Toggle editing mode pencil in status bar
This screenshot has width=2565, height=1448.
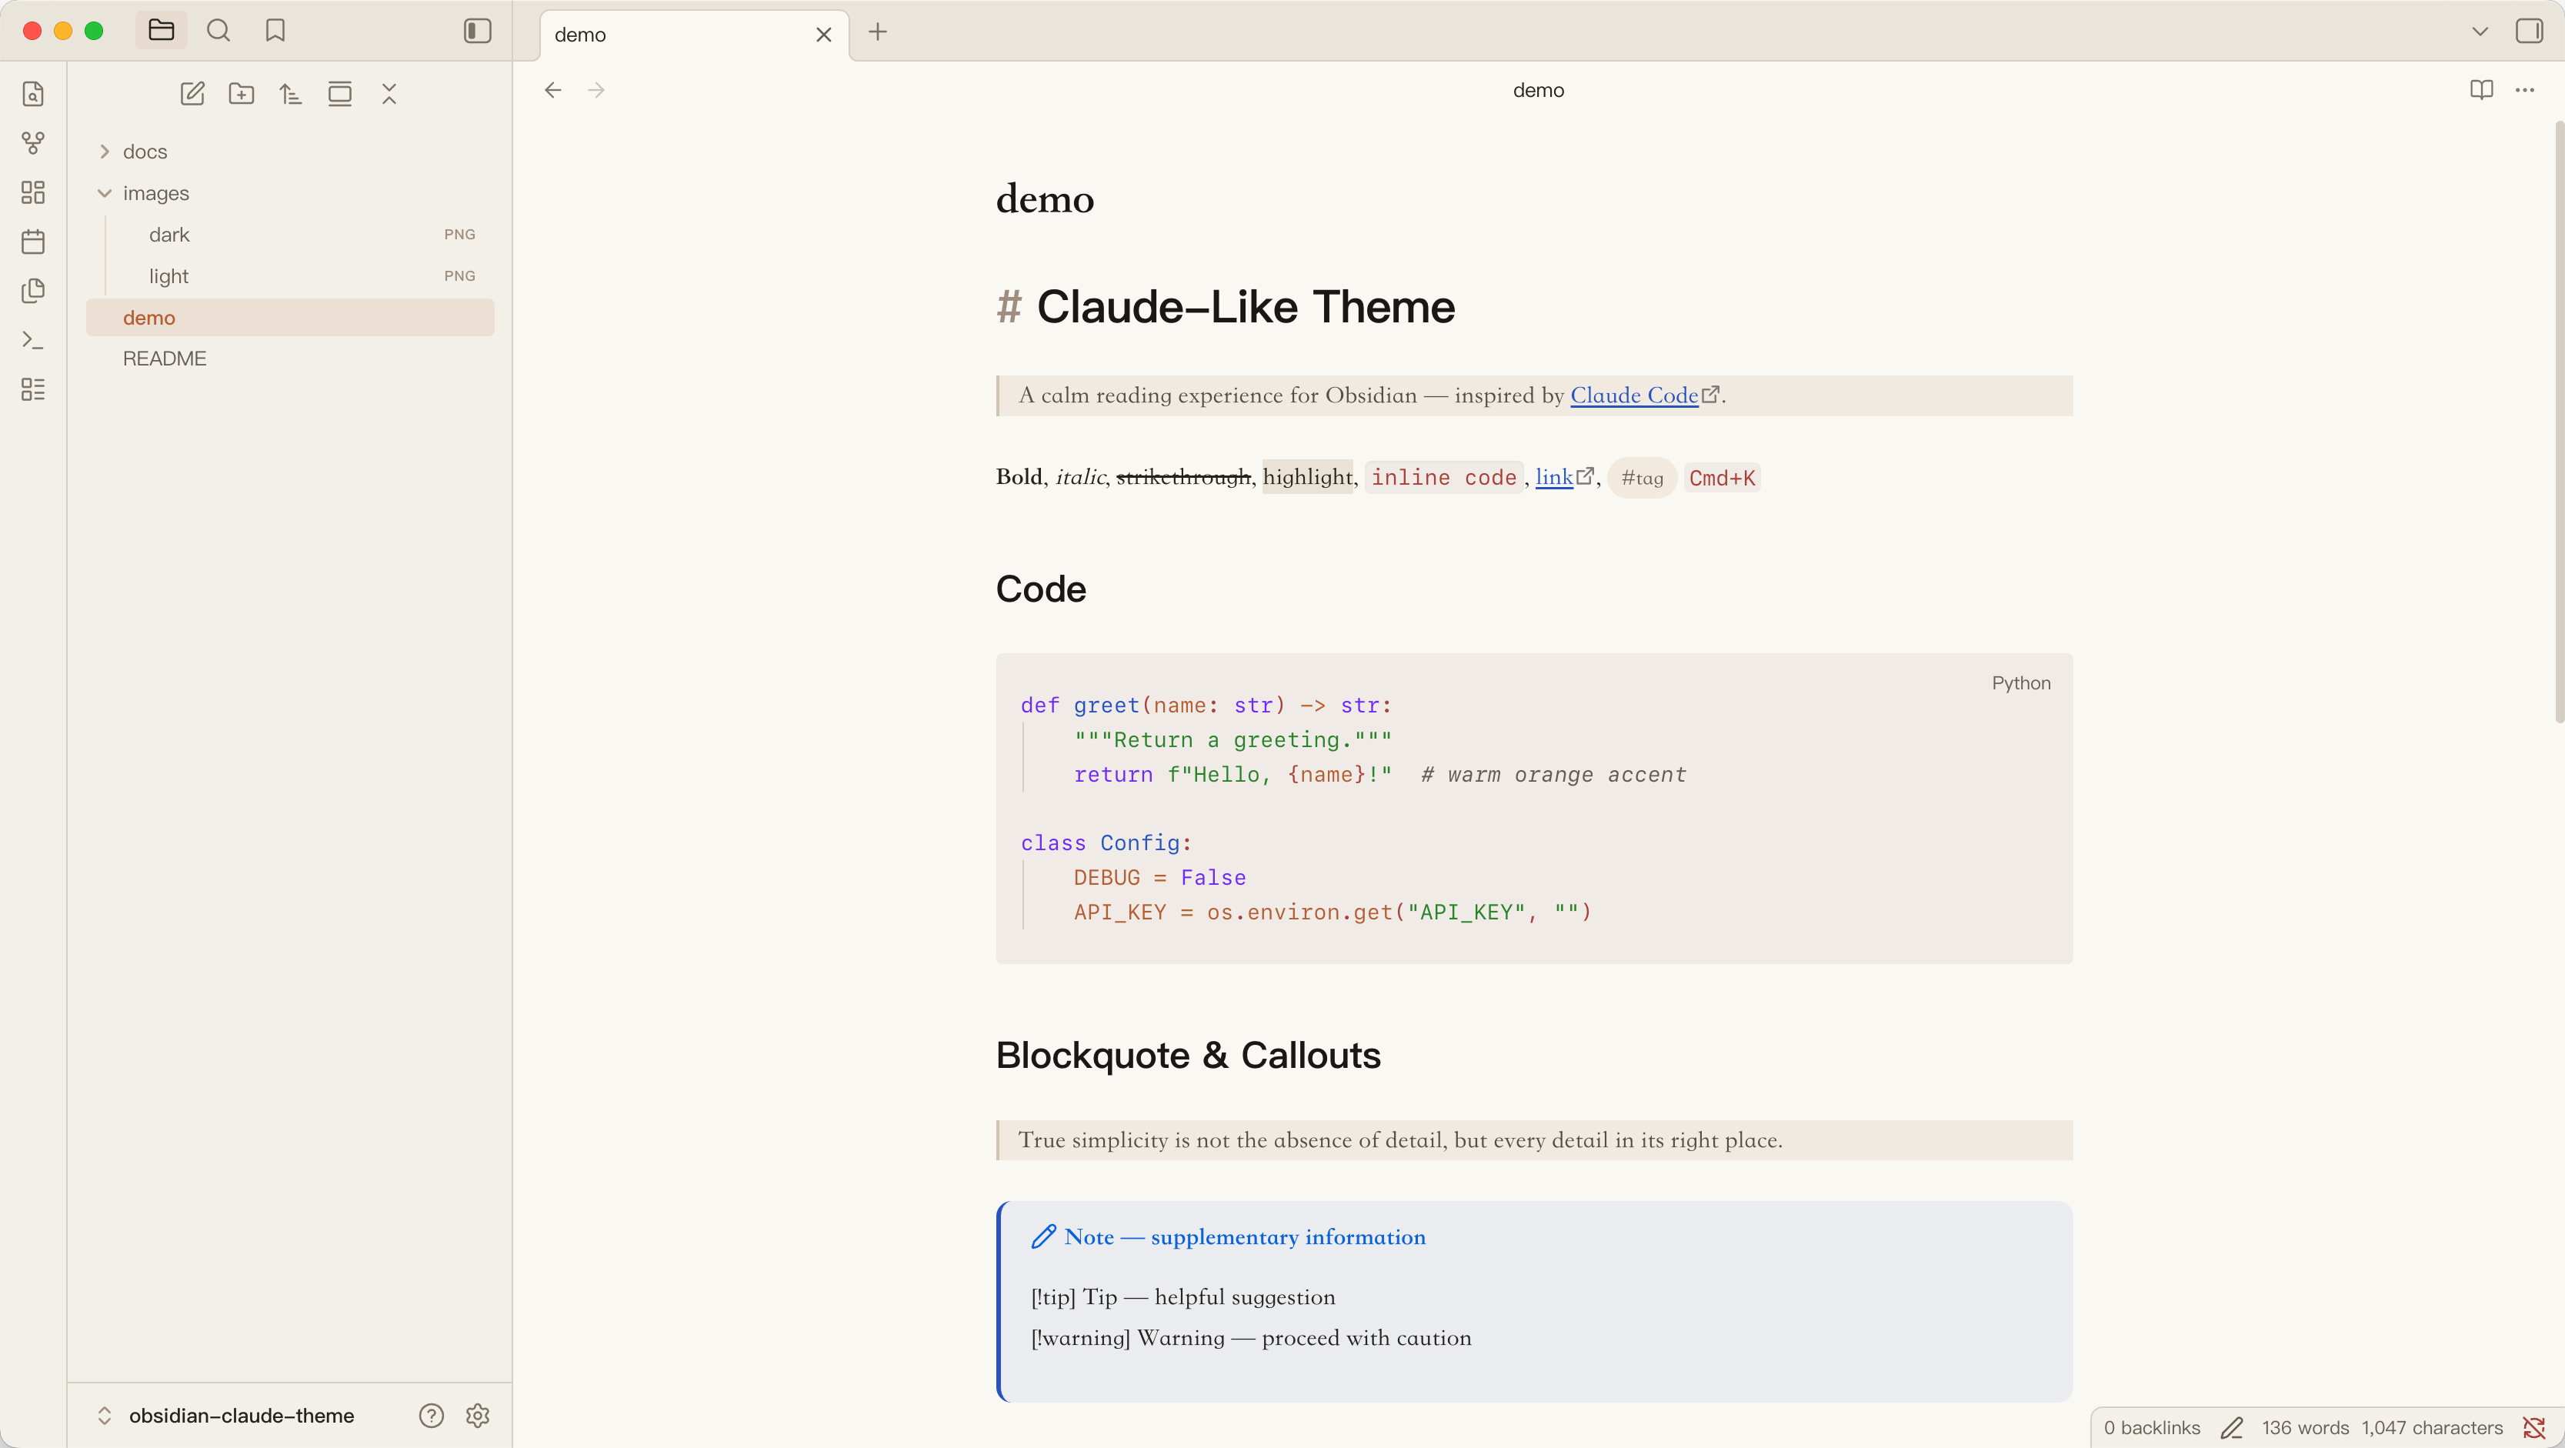coord(2231,1427)
